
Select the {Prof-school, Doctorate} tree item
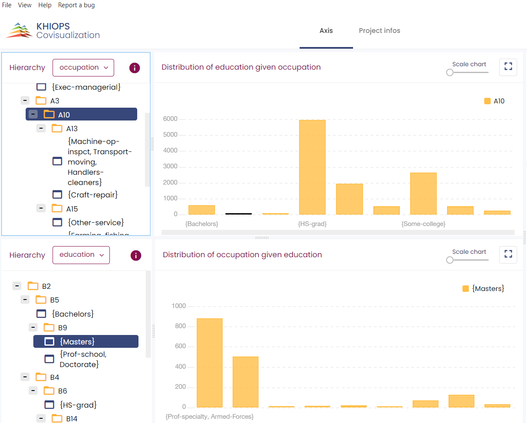click(83, 359)
